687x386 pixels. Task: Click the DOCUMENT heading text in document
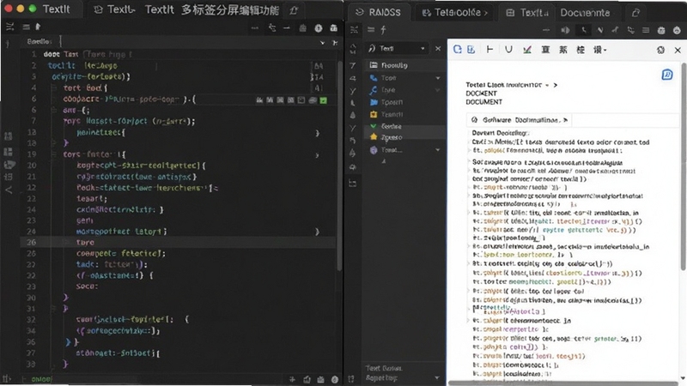click(x=483, y=102)
